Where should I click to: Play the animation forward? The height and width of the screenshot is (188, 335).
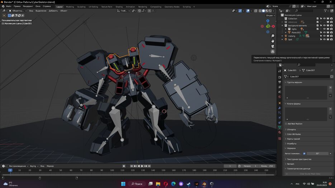(x=142, y=166)
